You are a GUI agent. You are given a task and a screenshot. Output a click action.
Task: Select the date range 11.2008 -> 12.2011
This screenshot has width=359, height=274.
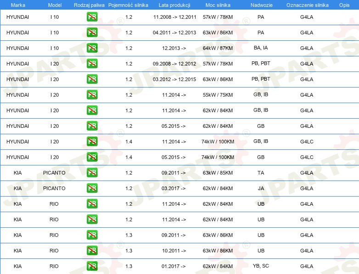175,17
